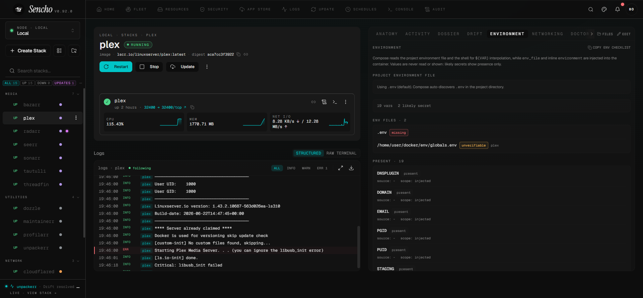This screenshot has width=643, height=298.
Task: Filter logs to INFO level
Action: pos(291,168)
